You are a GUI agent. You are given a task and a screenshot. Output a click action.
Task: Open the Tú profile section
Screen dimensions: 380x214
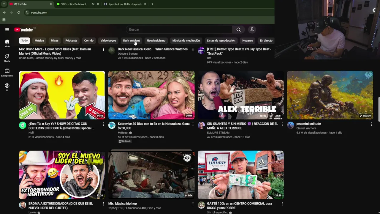click(7, 87)
